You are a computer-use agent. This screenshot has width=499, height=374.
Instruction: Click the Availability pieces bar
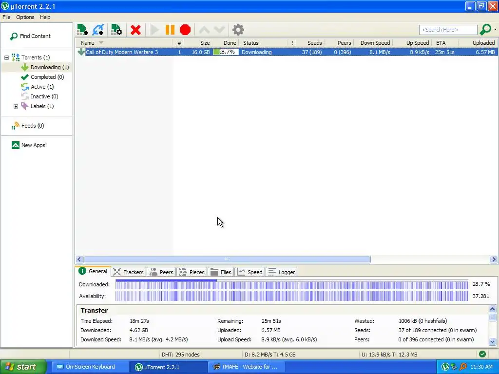292,296
